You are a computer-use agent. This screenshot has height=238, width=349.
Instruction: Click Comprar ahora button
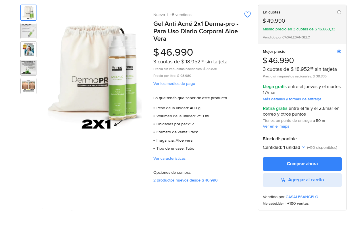click(302, 164)
